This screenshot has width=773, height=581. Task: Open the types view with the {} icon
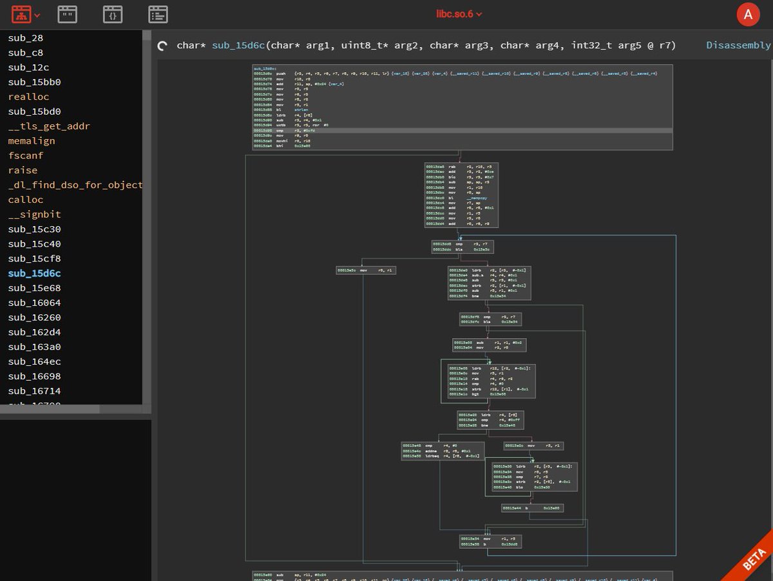pyautogui.click(x=112, y=14)
